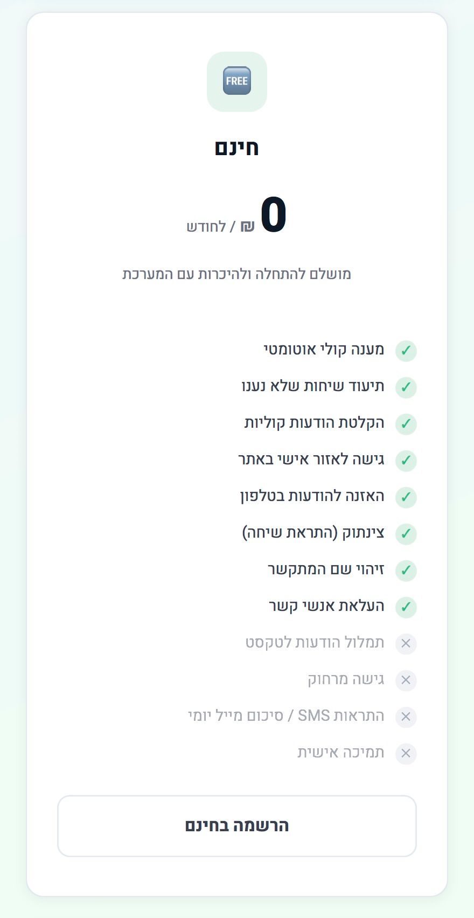Click the large 0 price number

pos(273,214)
